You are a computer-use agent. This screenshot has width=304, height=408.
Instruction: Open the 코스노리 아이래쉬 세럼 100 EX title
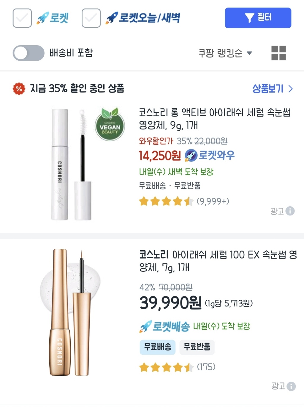click(x=218, y=261)
